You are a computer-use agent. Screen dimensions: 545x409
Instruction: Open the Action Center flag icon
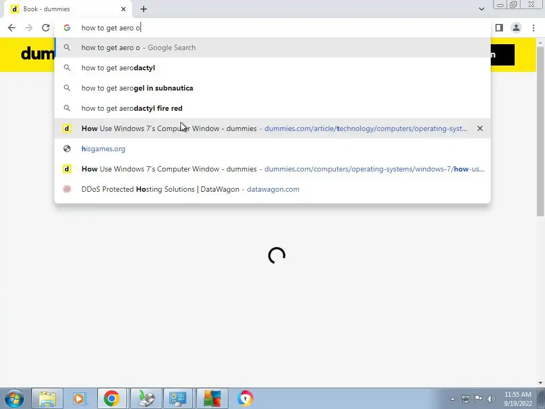point(478,399)
